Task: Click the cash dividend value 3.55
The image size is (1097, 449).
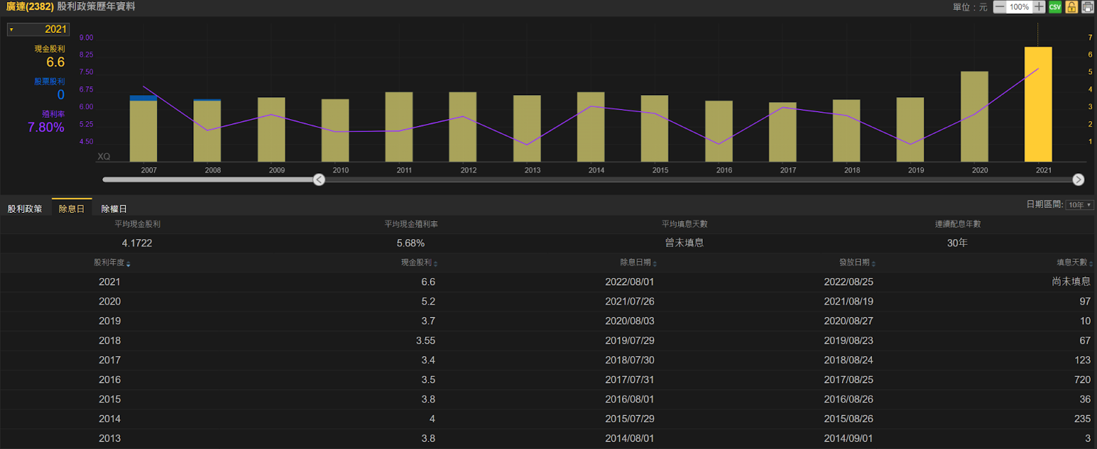Action: (426, 341)
